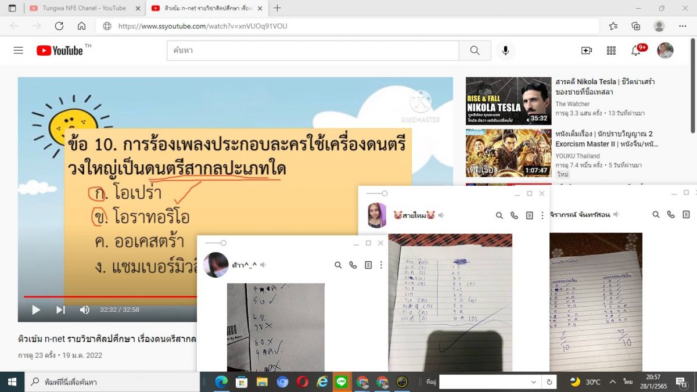Open the YouTube hamburger guide menu
Image resolution: width=697 pixels, height=392 pixels.
[x=19, y=51]
